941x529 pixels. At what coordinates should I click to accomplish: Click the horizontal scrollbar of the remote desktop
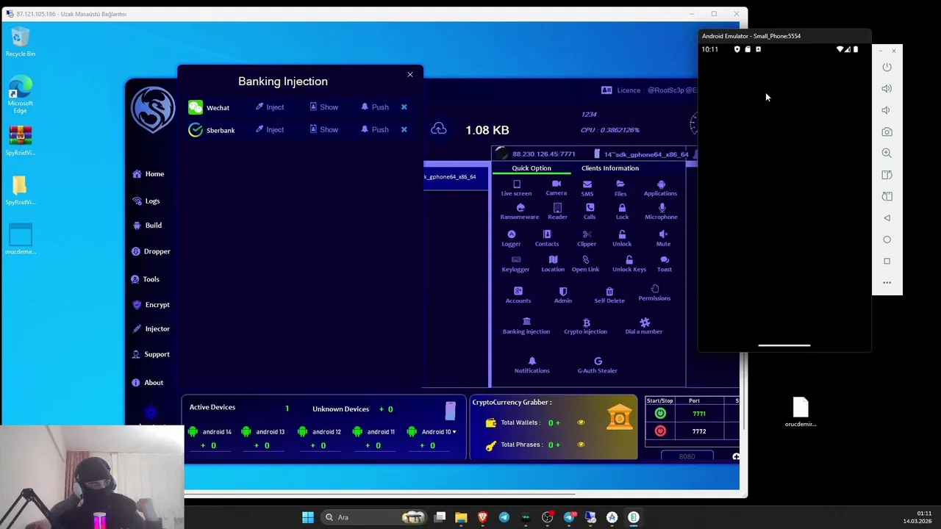coord(288,494)
